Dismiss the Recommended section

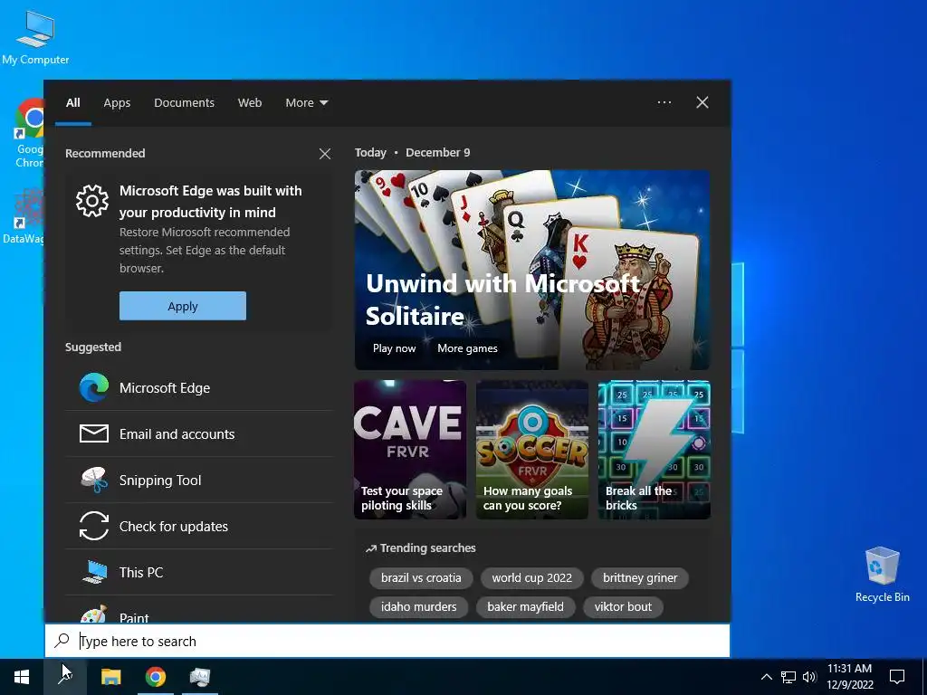click(x=325, y=154)
